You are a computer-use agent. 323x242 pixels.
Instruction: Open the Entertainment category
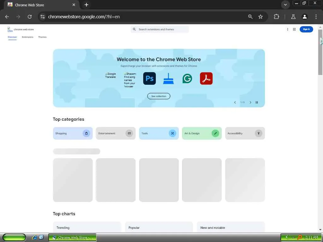[x=116, y=133]
